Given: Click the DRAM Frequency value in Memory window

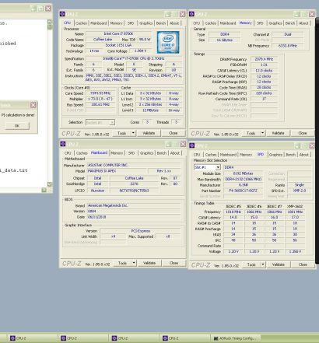Looking at the screenshot, I should [x=264, y=59].
